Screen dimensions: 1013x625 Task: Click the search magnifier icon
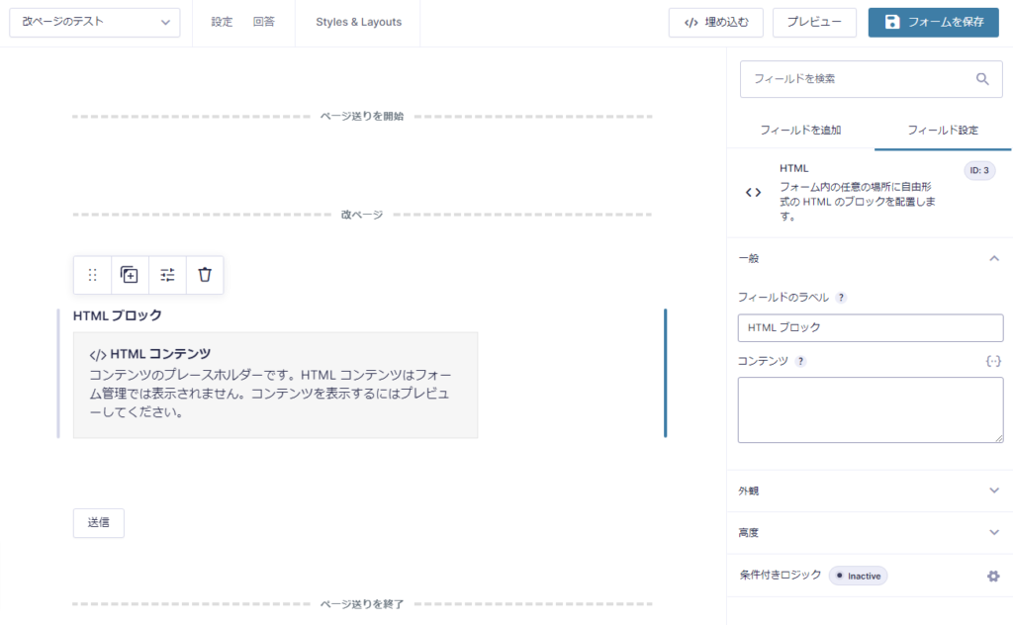pyautogui.click(x=982, y=79)
